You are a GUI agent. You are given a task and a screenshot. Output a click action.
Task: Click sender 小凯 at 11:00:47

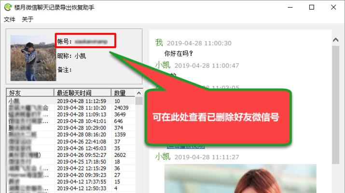pos(163,65)
